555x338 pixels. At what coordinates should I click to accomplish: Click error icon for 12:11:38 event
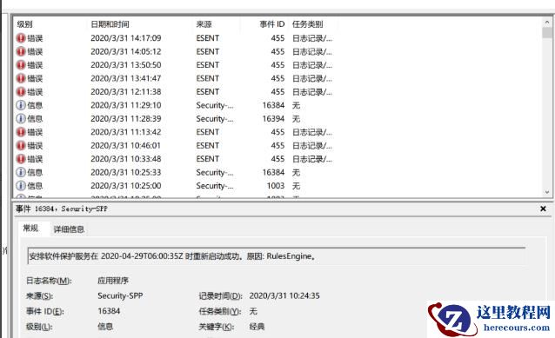pyautogui.click(x=21, y=92)
